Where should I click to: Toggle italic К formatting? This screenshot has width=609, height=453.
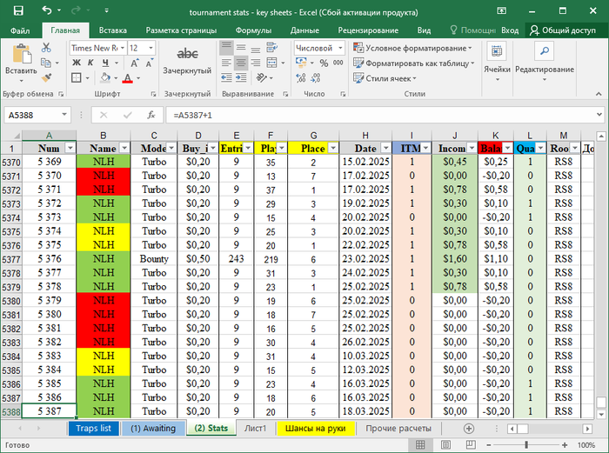point(90,63)
